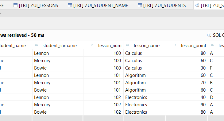Click the numeric type icon in lesson_num header

point(92,45)
